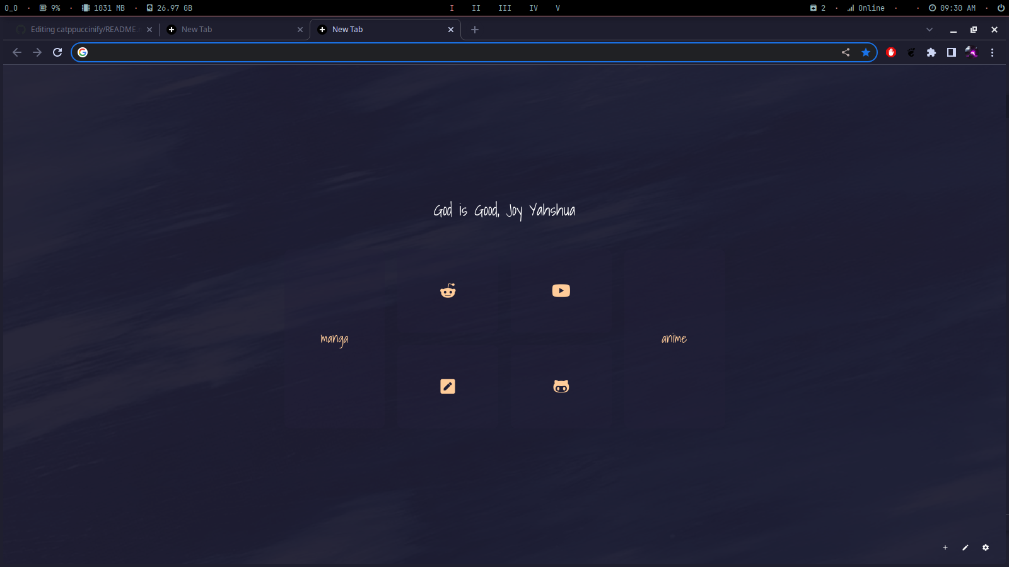Switch to the Editing catppuccinify/README tab
1009x567 pixels.
coord(82,29)
